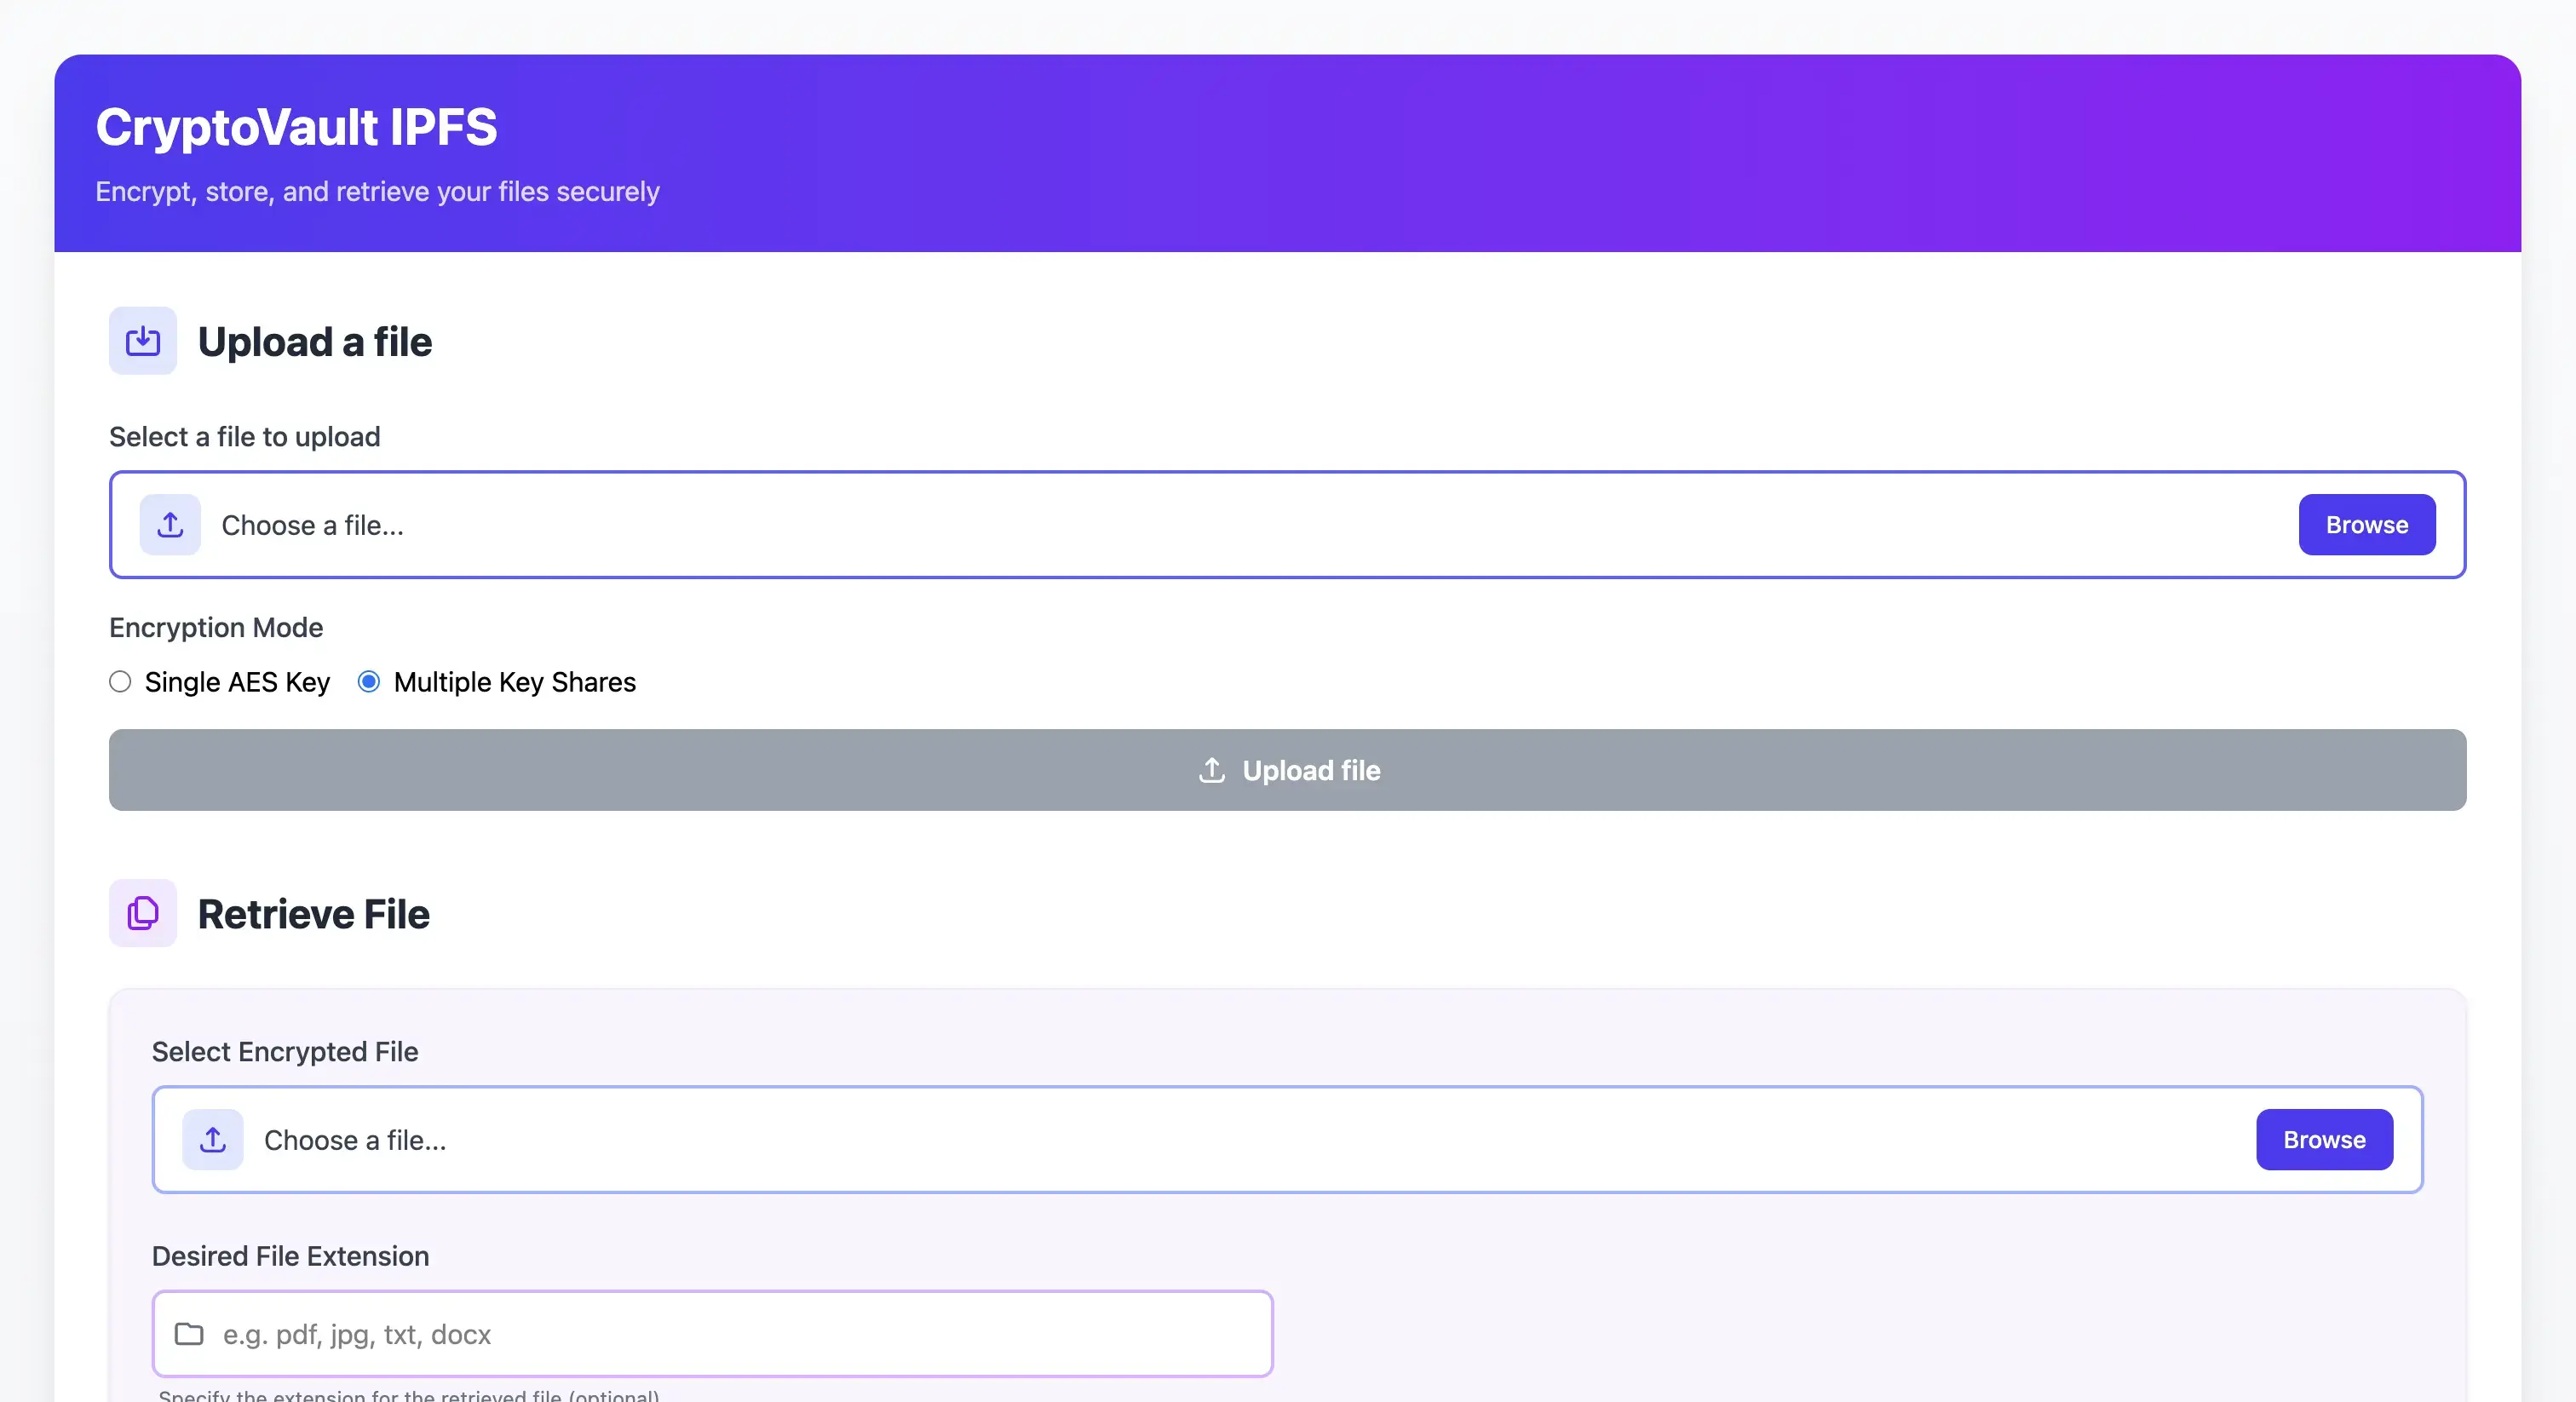Click arrow icon on Upload file button
This screenshot has height=1402, width=2576.
(x=1212, y=770)
